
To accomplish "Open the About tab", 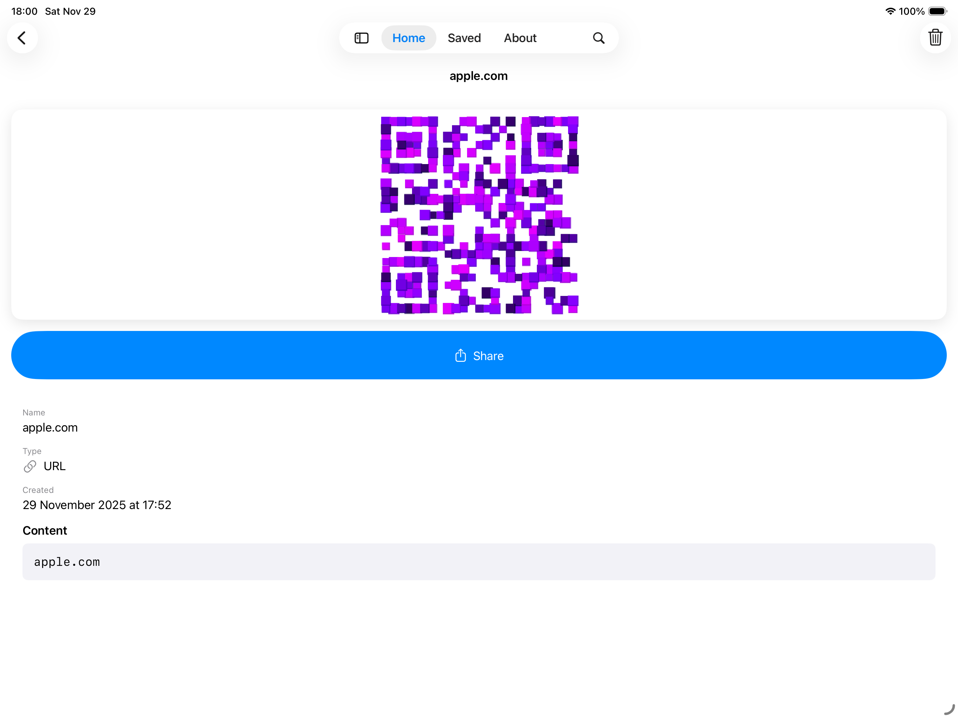I will pos(520,38).
